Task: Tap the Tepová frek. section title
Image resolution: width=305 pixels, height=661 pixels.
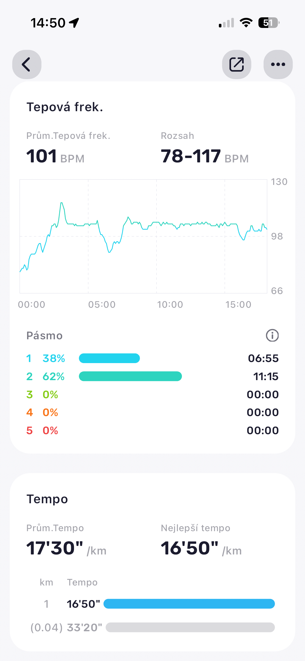Action: [x=65, y=107]
